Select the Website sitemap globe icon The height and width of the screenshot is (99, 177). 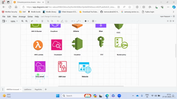[85, 68]
